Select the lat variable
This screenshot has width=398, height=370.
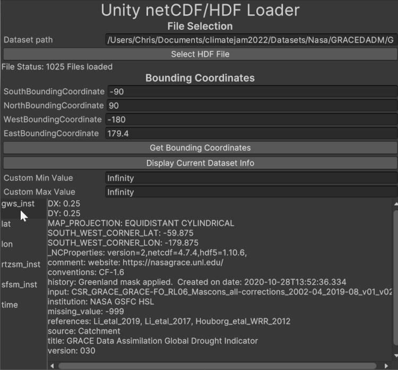[23, 224]
